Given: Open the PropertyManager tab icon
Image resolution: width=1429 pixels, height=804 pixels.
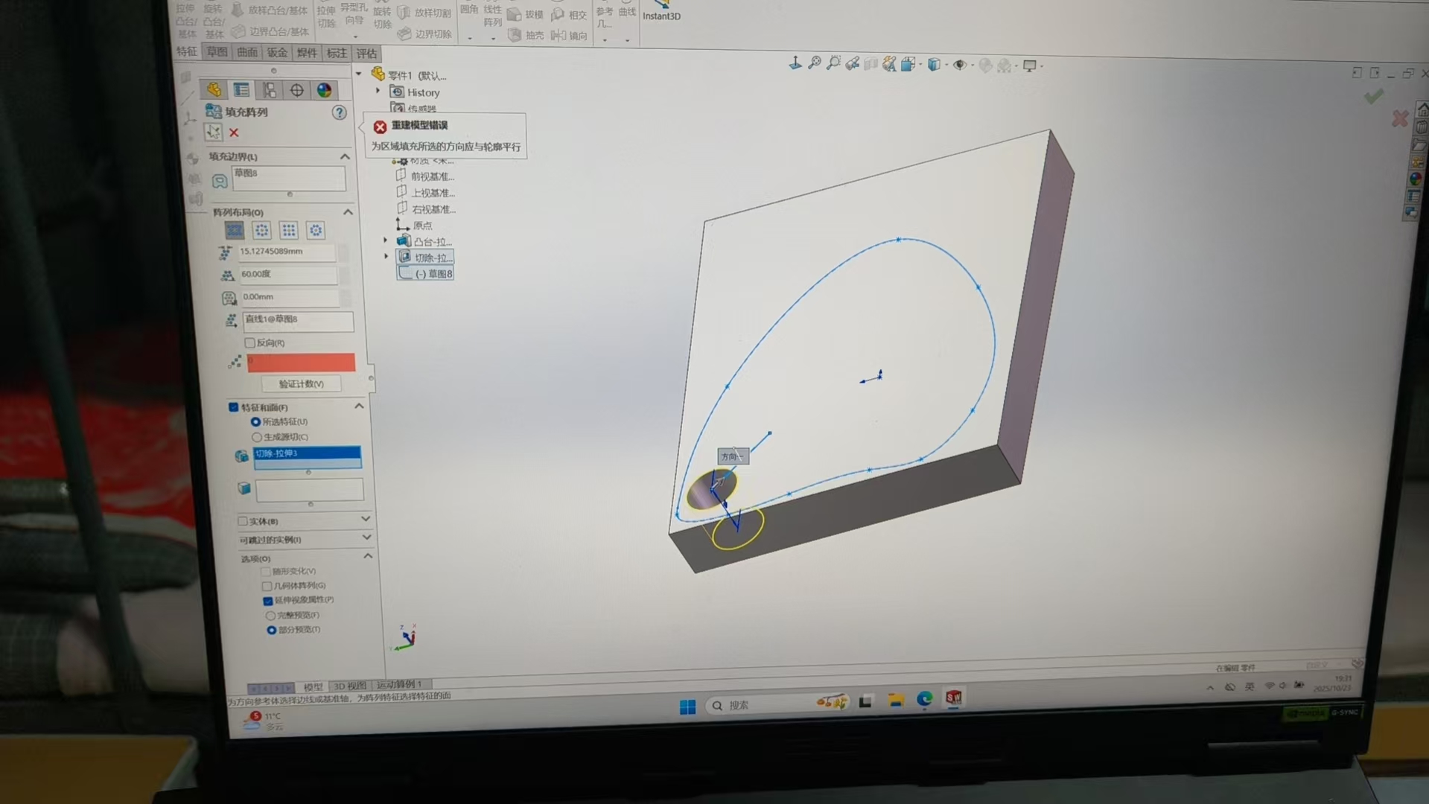Looking at the screenshot, I should click(x=241, y=90).
